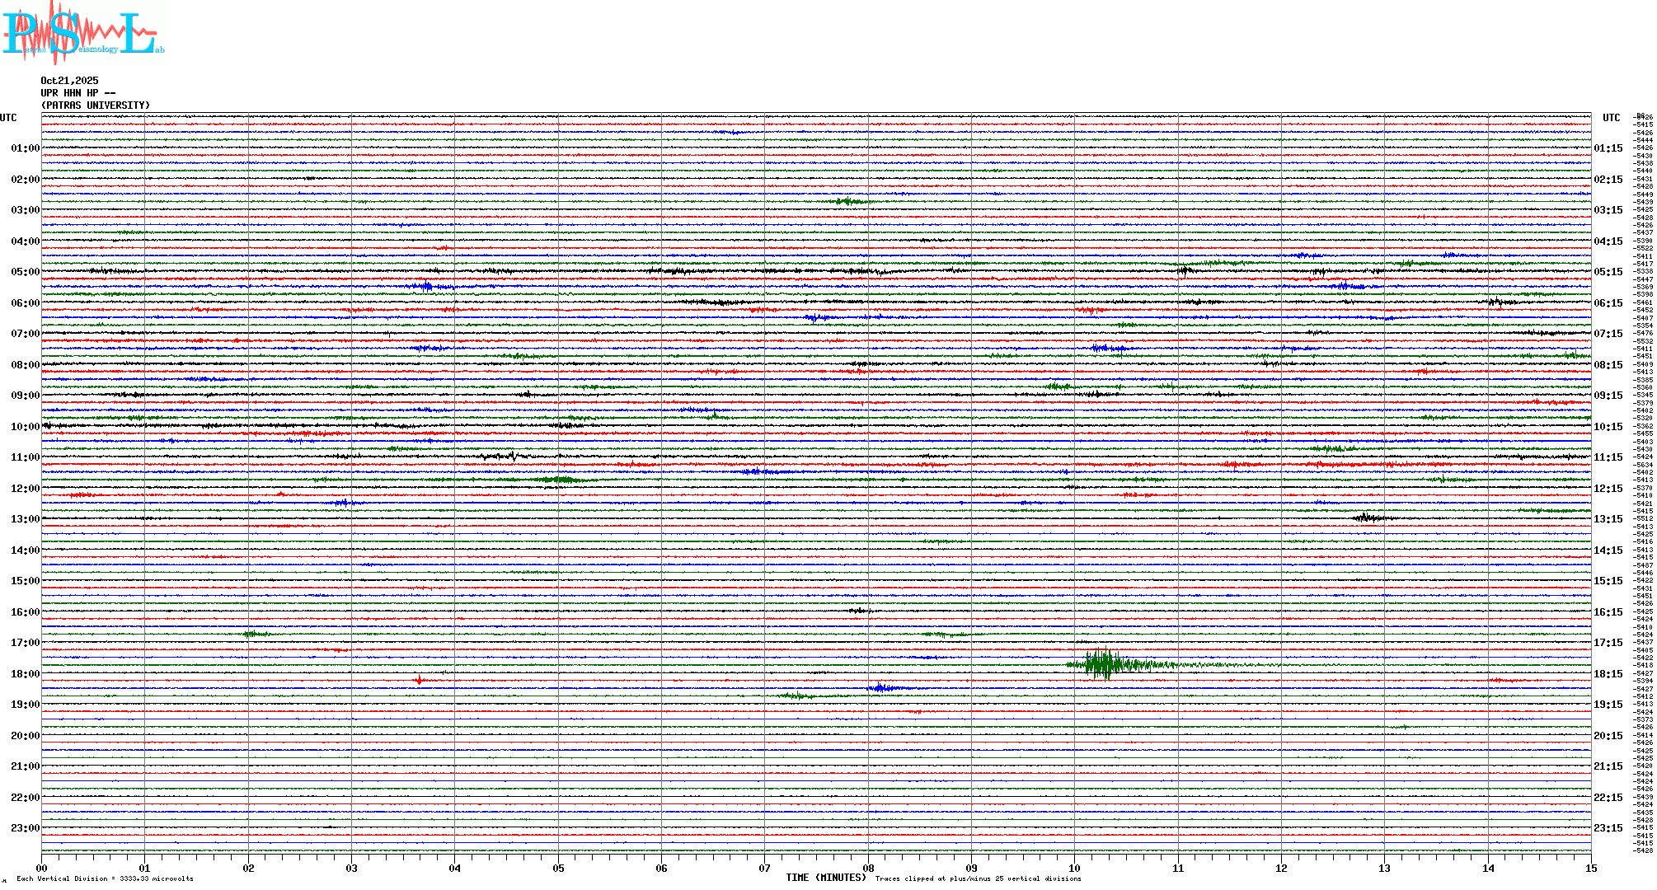The width and height of the screenshot is (1657, 890).
Task: Click the left UTC axis label
Action: click(8, 118)
